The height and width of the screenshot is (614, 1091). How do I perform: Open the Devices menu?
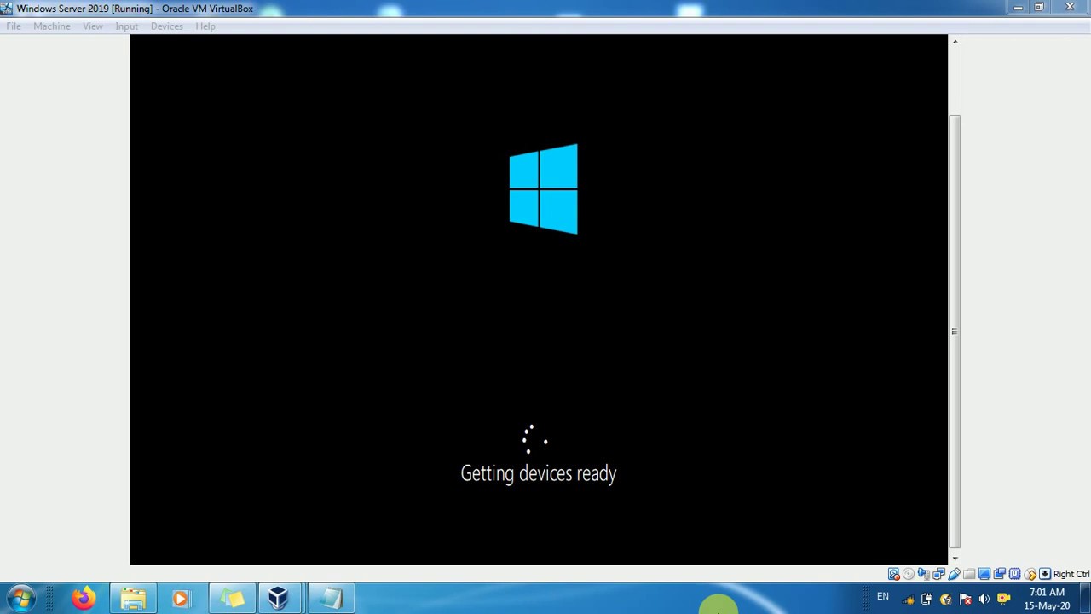point(167,26)
